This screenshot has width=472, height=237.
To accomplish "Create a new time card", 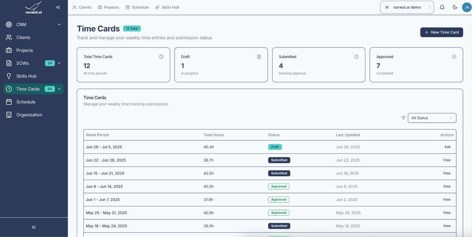I will coord(441,32).
